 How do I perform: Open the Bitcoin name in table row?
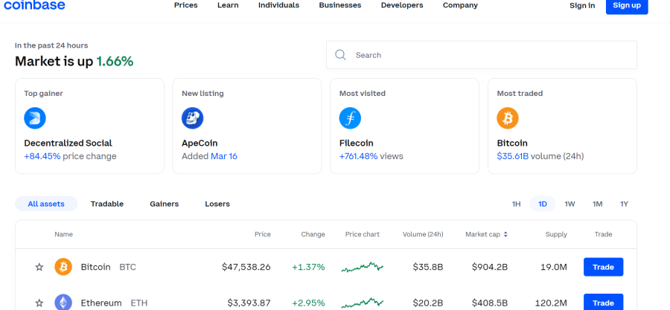pos(96,267)
